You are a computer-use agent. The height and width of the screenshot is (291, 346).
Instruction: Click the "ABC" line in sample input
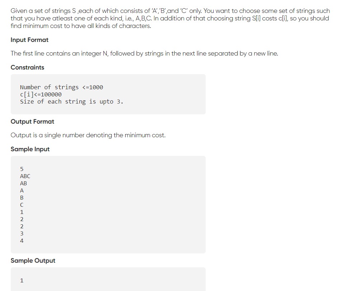tap(25, 176)
